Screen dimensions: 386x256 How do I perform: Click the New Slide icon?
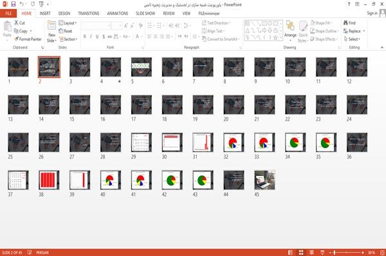tap(51, 25)
